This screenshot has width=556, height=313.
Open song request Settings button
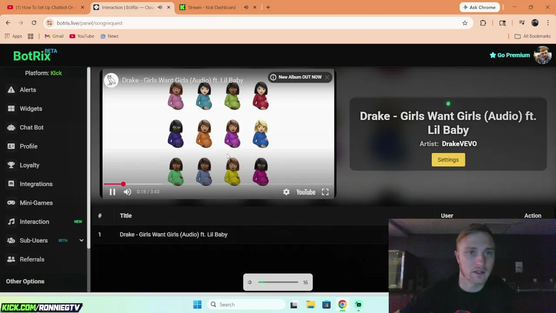[448, 160]
